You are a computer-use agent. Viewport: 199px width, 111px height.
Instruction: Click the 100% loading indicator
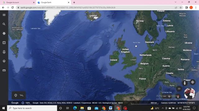(x=26, y=103)
